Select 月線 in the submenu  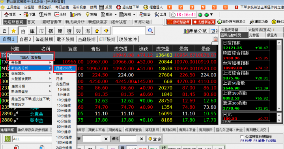click(x=64, y=79)
